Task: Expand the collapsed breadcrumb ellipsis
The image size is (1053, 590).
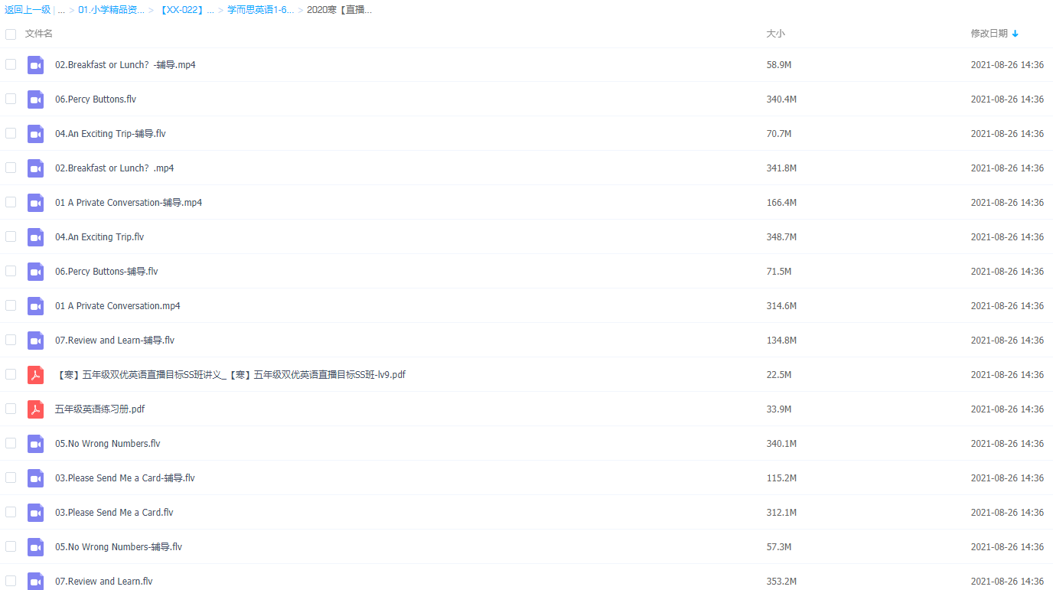Action: 61,10
